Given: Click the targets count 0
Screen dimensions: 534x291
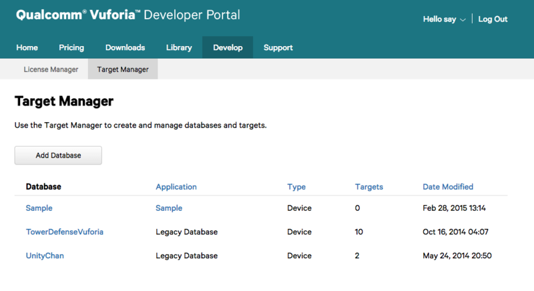Looking at the screenshot, I should pyautogui.click(x=357, y=208).
